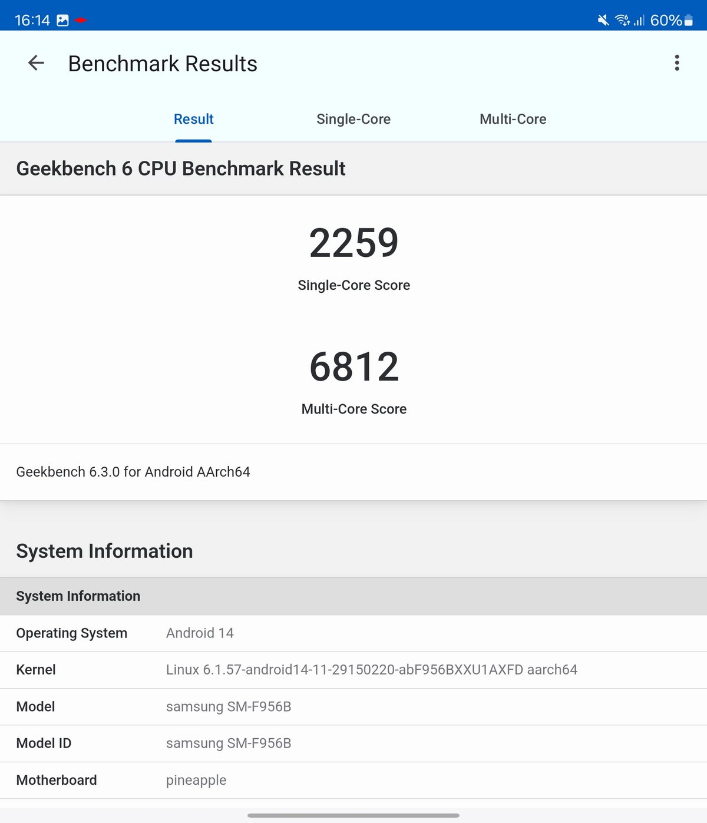Select the Motherboard pineapple row

[x=353, y=780]
